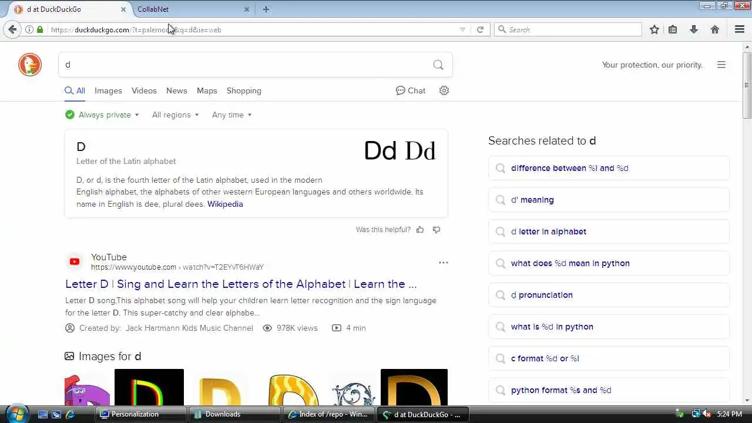Switch to the Images tab
This screenshot has width=752, height=423.
[x=108, y=90]
